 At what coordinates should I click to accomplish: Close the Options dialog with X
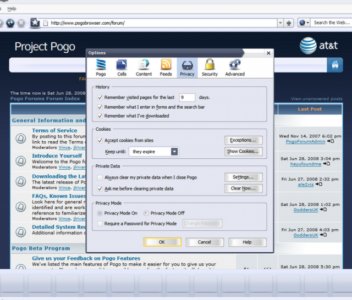point(268,53)
